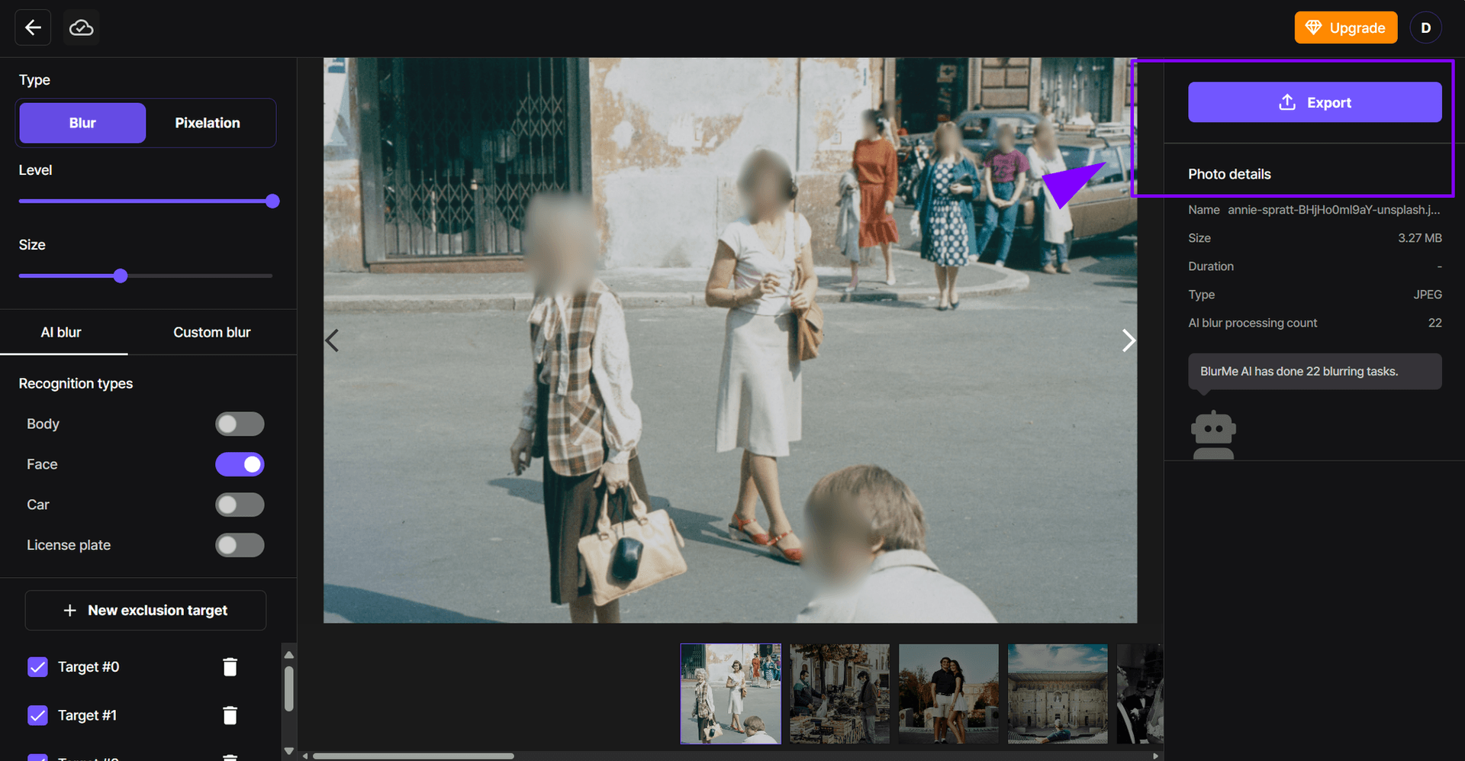
Task: Click the 3.27 MB size value
Action: 1419,237
